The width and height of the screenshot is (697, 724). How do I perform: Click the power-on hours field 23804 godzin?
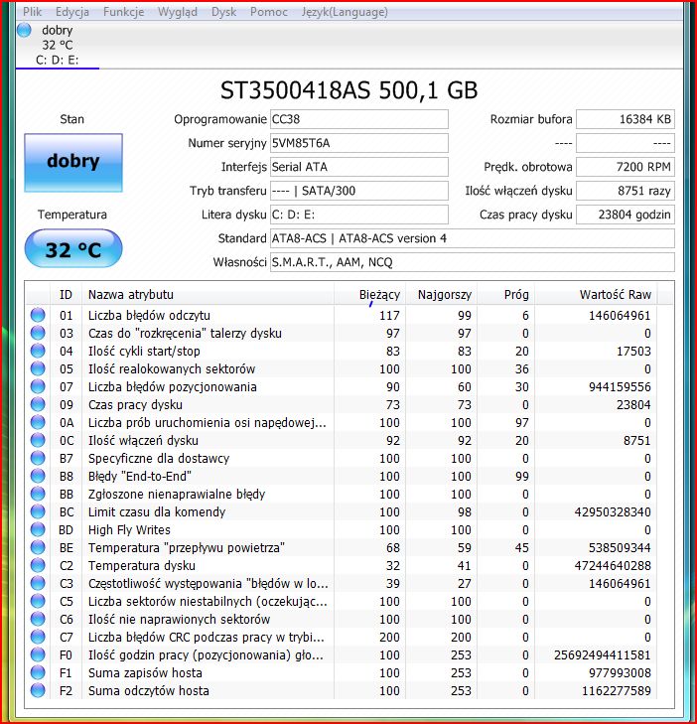click(x=625, y=215)
